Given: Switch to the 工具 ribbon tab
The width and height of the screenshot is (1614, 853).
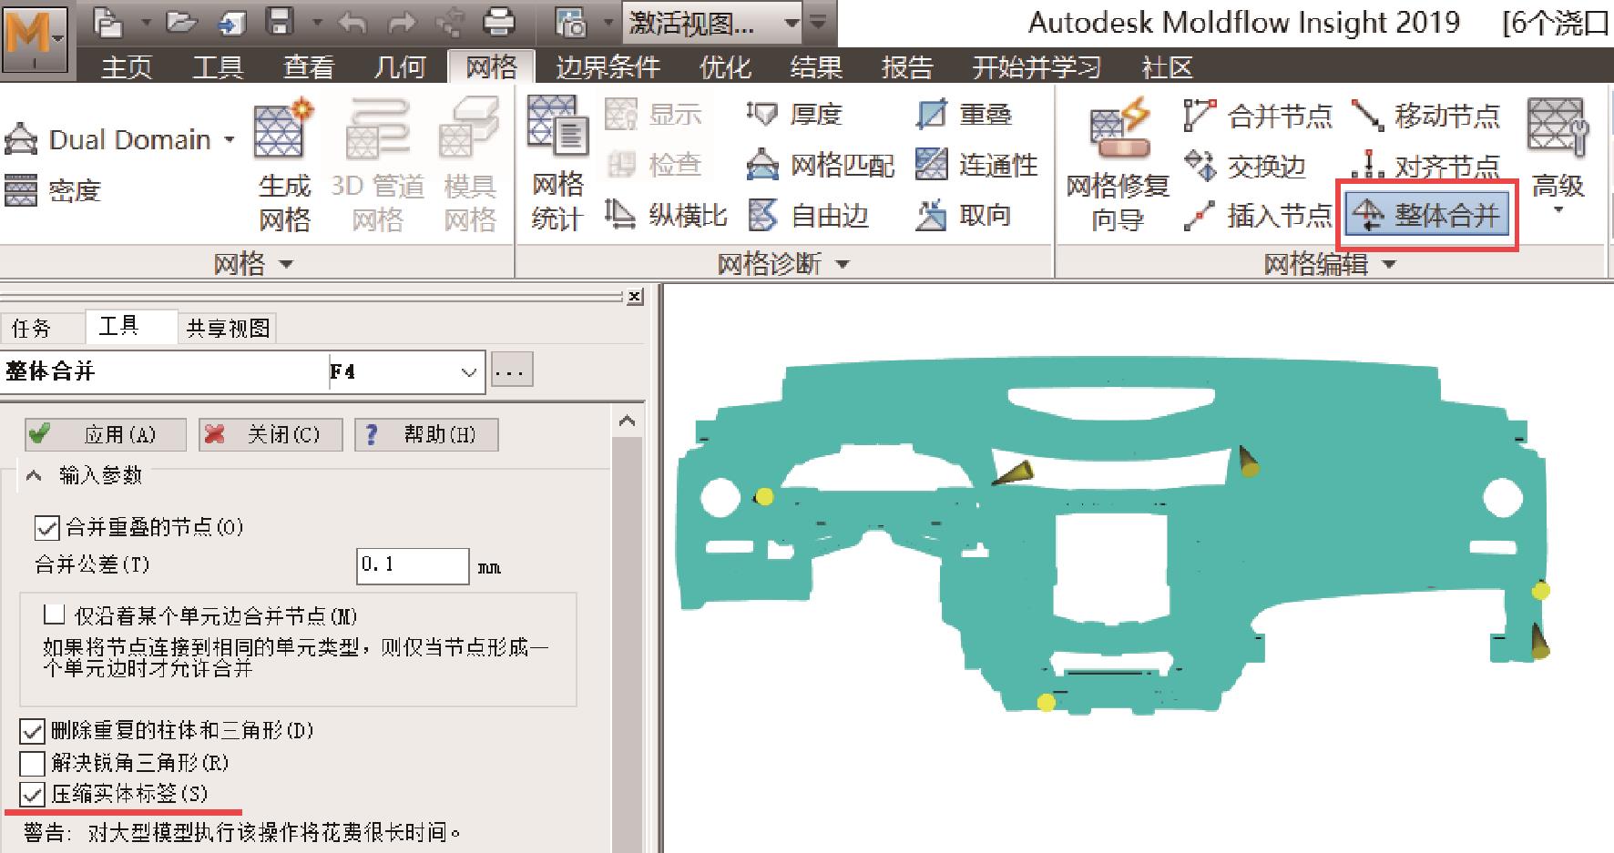Looking at the screenshot, I should 218,66.
